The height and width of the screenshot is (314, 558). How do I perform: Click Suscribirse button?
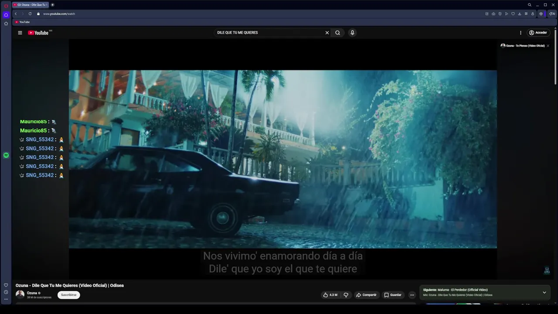[68, 295]
